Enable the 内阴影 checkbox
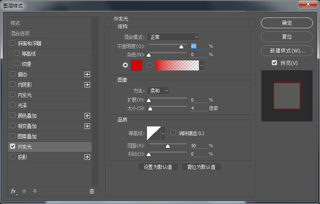This screenshot has height=204, width=320. point(13,84)
